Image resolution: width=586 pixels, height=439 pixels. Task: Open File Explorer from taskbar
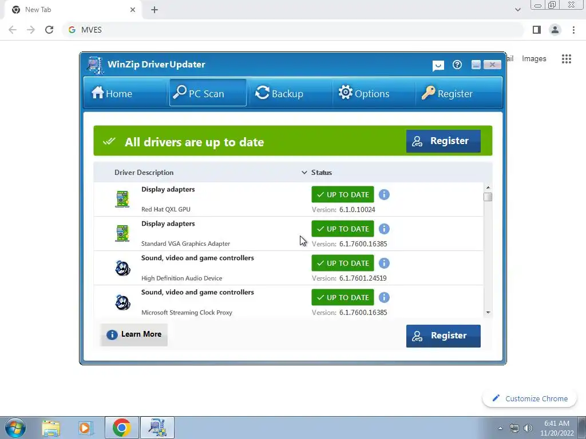[51, 428]
